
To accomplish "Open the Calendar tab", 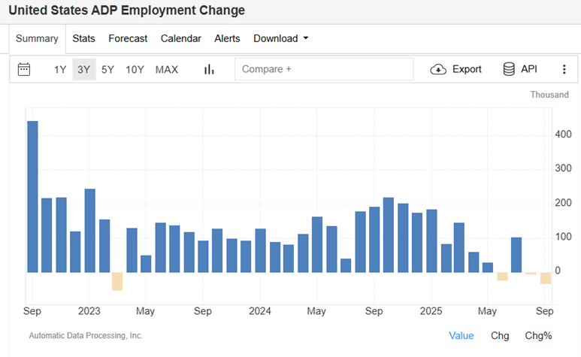I will [x=181, y=38].
